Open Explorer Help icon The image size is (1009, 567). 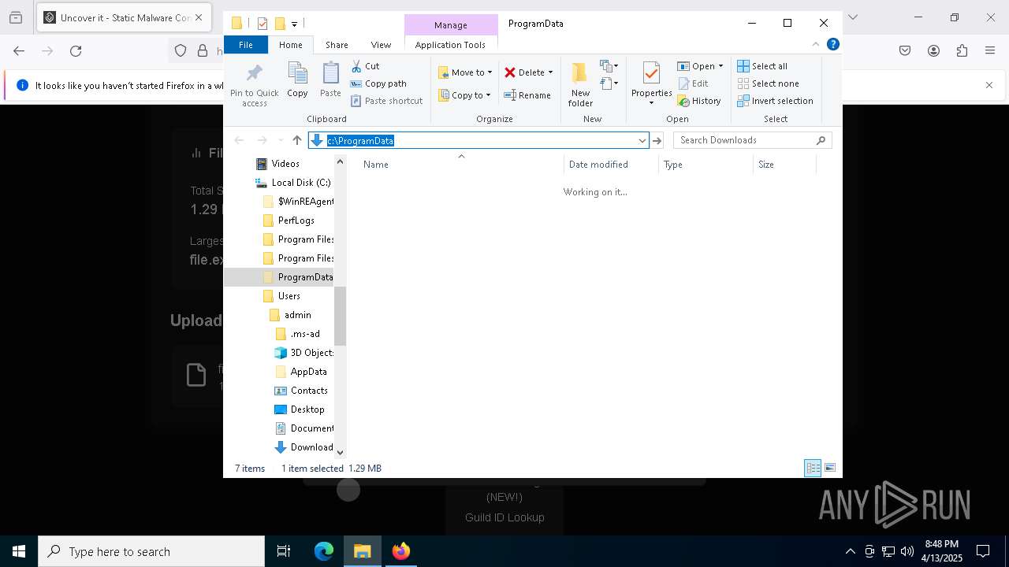832,45
